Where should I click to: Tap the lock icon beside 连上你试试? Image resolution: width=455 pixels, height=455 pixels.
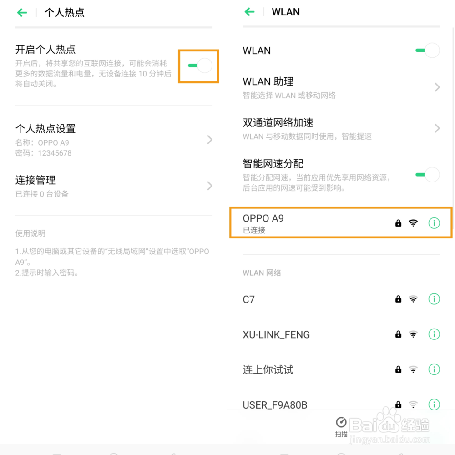pyautogui.click(x=398, y=369)
